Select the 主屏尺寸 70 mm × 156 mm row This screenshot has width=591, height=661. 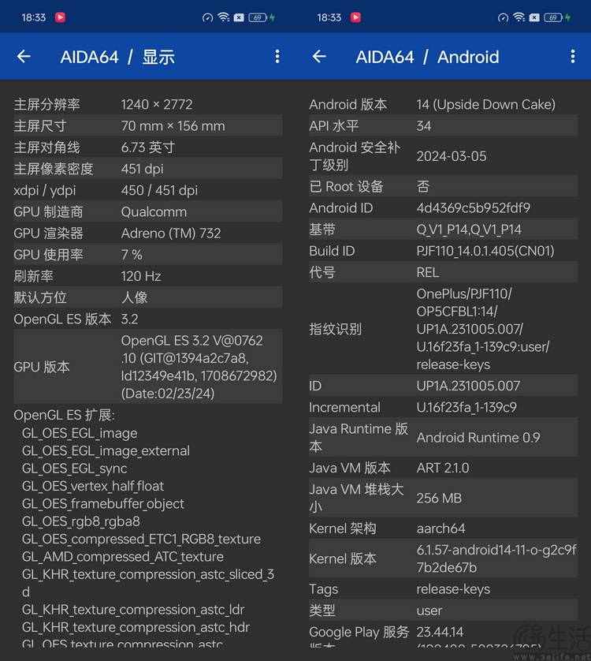[148, 125]
